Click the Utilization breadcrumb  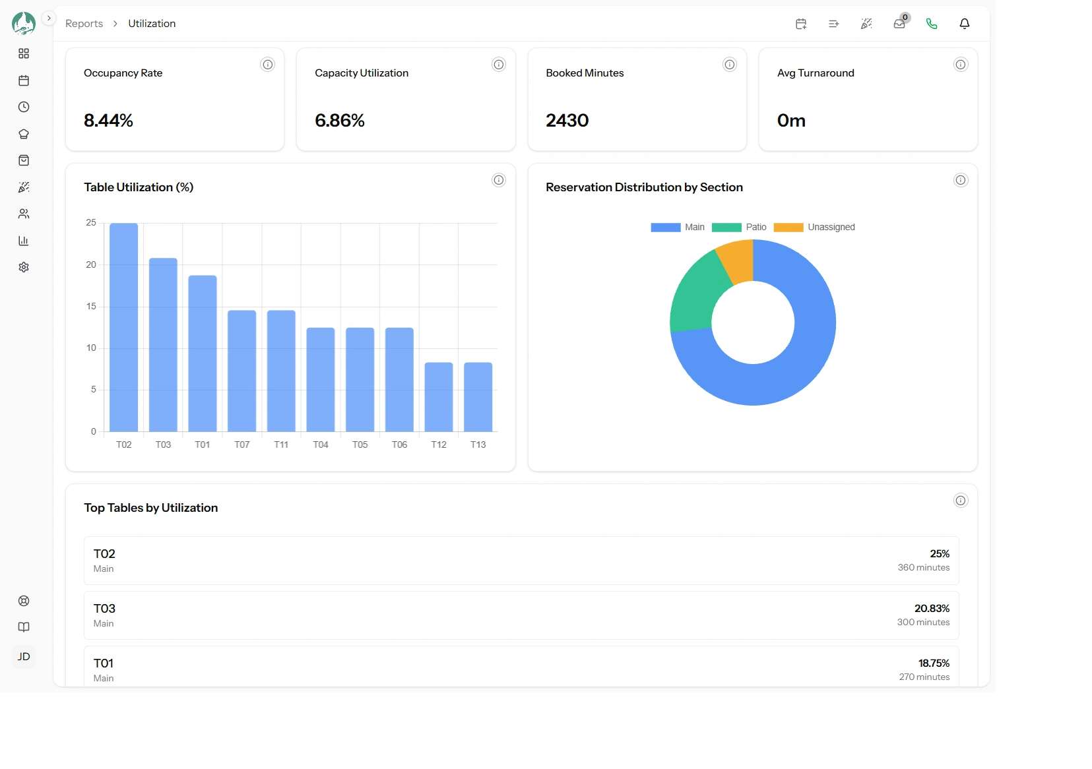(152, 24)
